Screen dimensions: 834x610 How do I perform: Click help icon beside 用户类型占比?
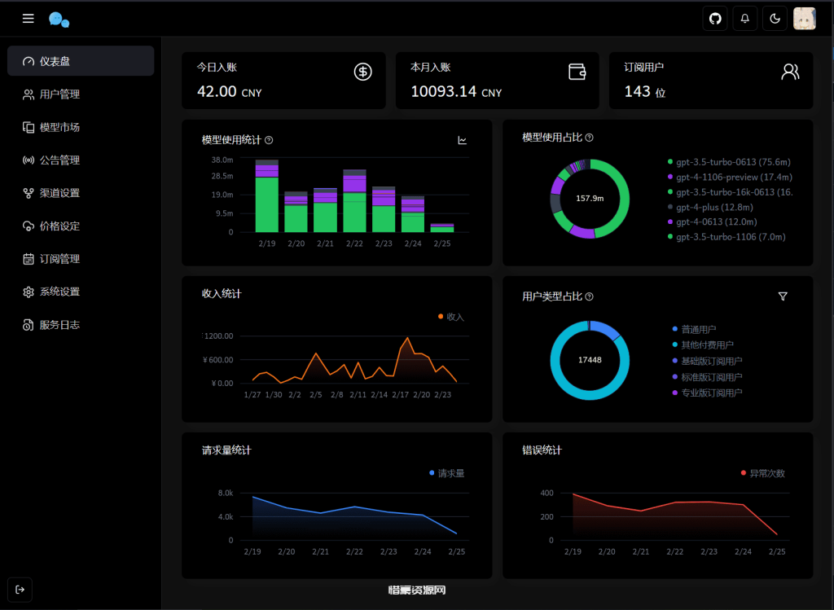coord(589,297)
